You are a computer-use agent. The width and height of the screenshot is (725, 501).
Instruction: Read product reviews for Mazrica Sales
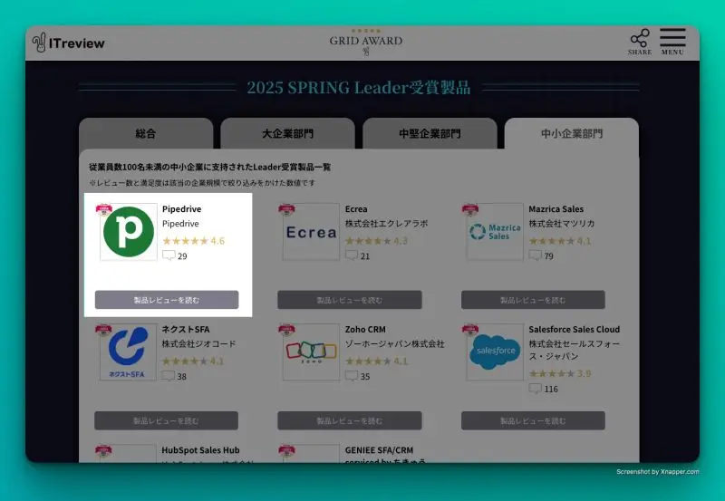[x=533, y=300]
